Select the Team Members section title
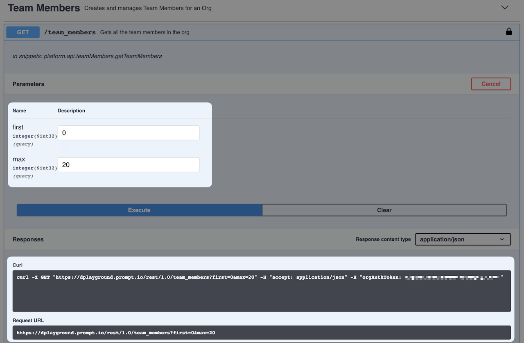 [x=44, y=8]
